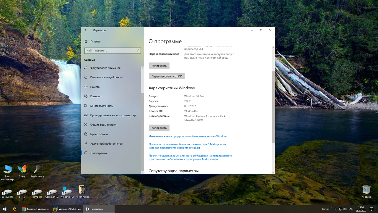Select OS build value 19045.2486
The width and height of the screenshot is (378, 213).
191,111
